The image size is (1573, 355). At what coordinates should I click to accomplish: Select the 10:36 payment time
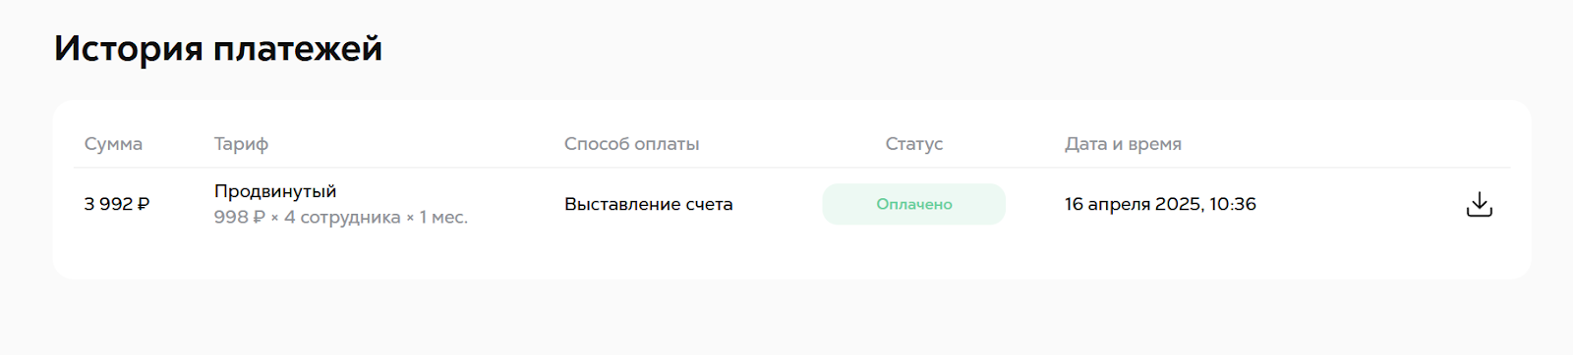[x=1233, y=204]
